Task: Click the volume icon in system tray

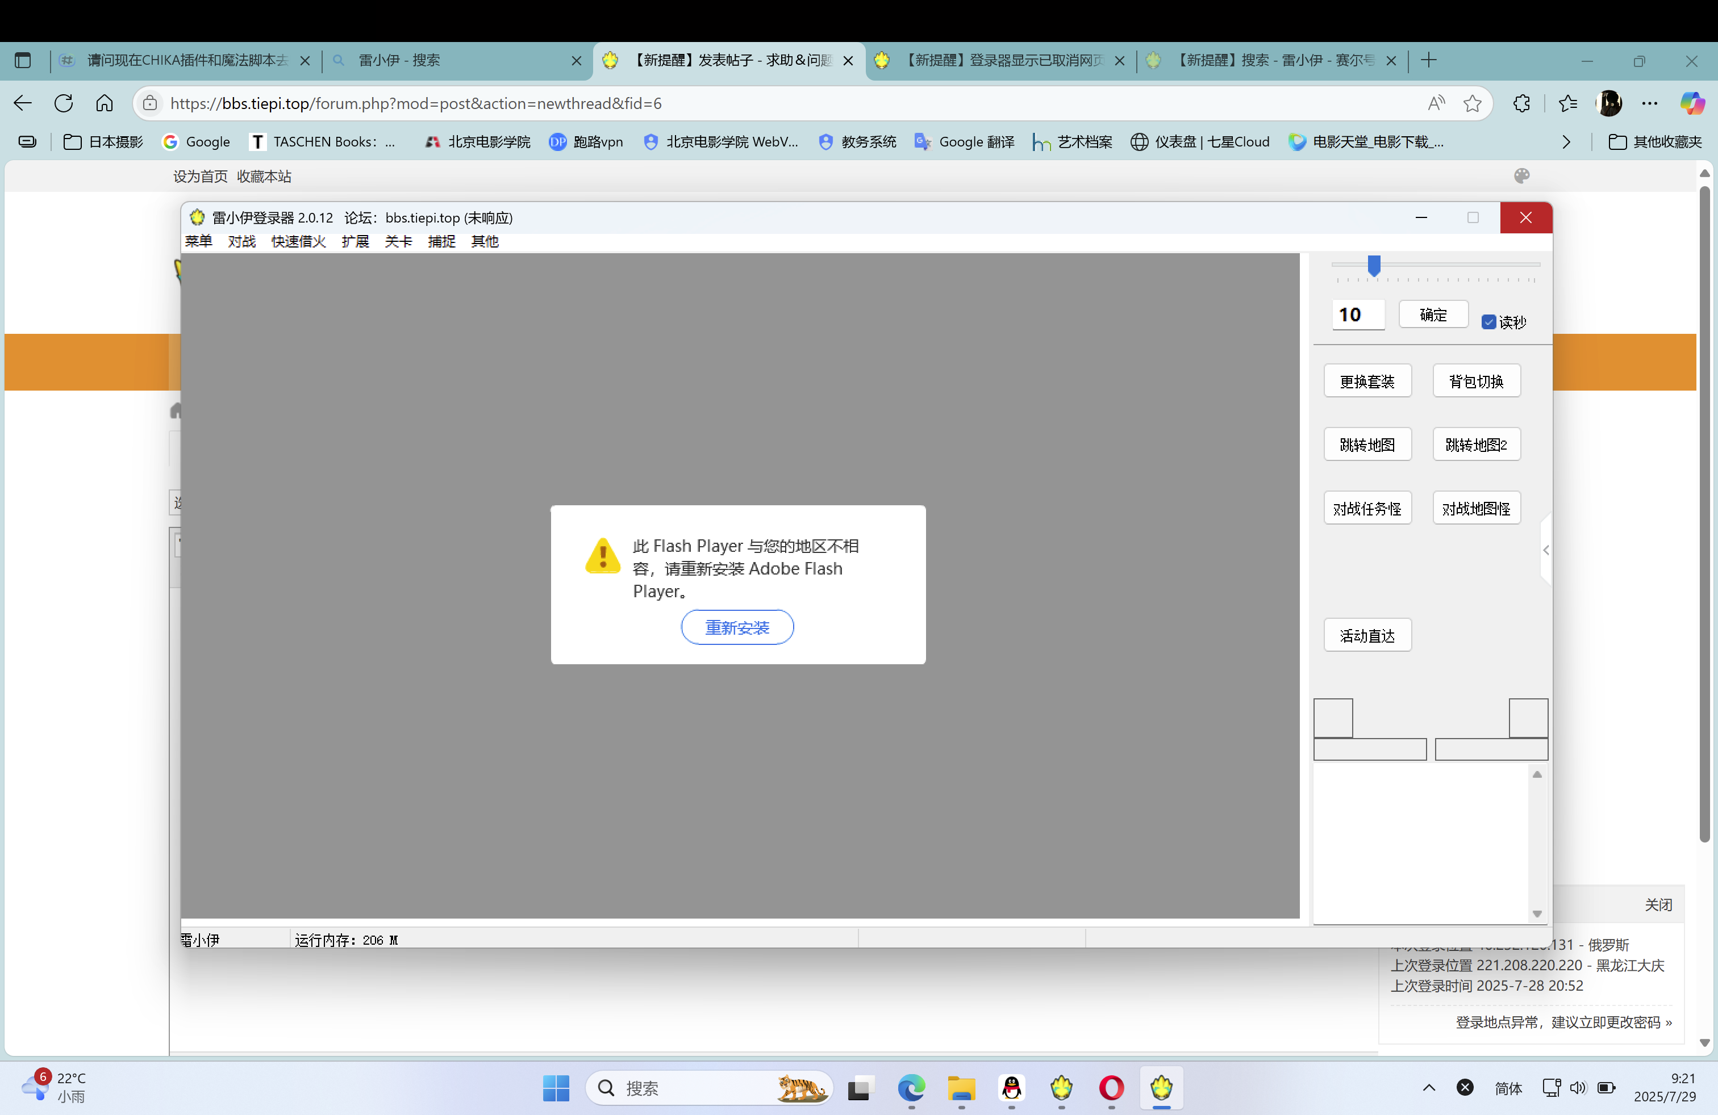Action: pyautogui.click(x=1578, y=1088)
